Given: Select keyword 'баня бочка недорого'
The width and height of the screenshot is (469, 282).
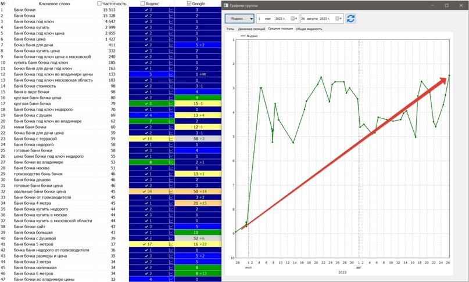Looking at the screenshot, I should click(34, 144).
